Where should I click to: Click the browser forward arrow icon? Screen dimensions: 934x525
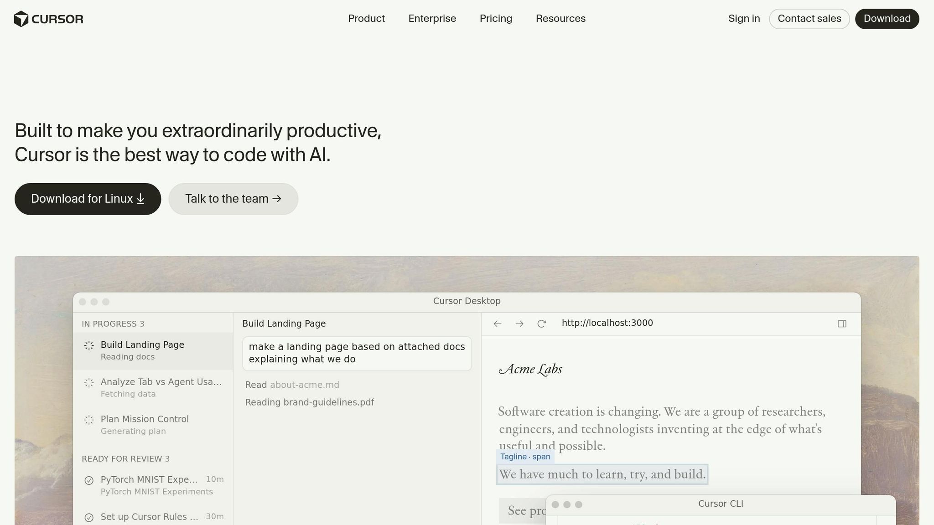point(519,324)
